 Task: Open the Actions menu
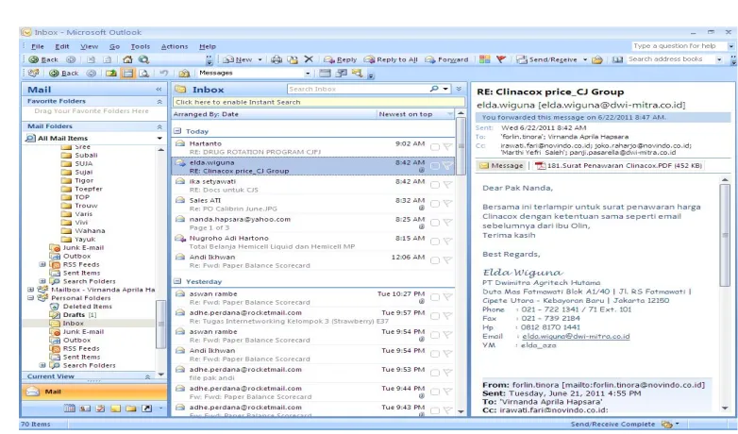coord(175,46)
